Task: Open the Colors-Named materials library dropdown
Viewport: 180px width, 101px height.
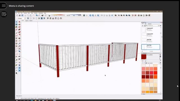Action: (x=153, y=63)
